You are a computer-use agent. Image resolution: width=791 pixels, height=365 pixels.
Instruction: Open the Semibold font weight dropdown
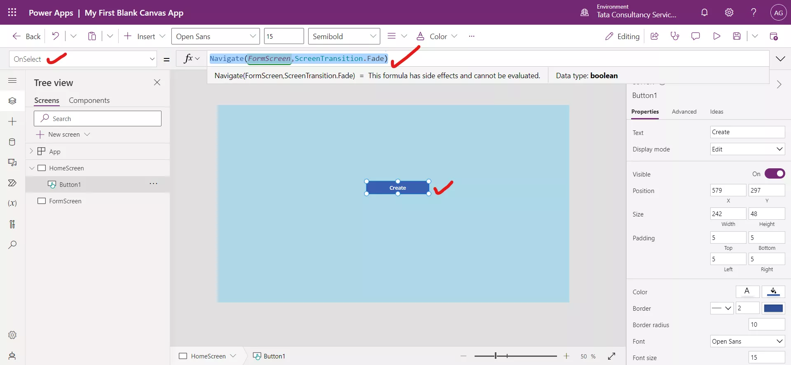344,36
